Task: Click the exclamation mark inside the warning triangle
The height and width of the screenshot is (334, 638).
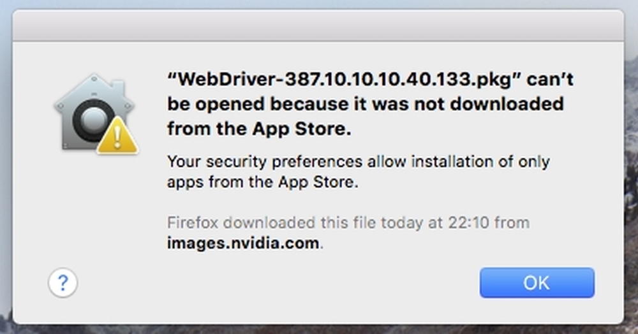Action: 117,137
